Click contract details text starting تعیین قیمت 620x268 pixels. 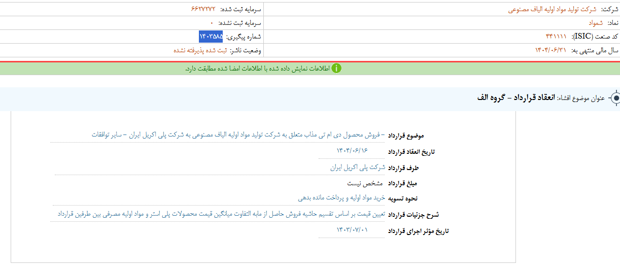221,214
